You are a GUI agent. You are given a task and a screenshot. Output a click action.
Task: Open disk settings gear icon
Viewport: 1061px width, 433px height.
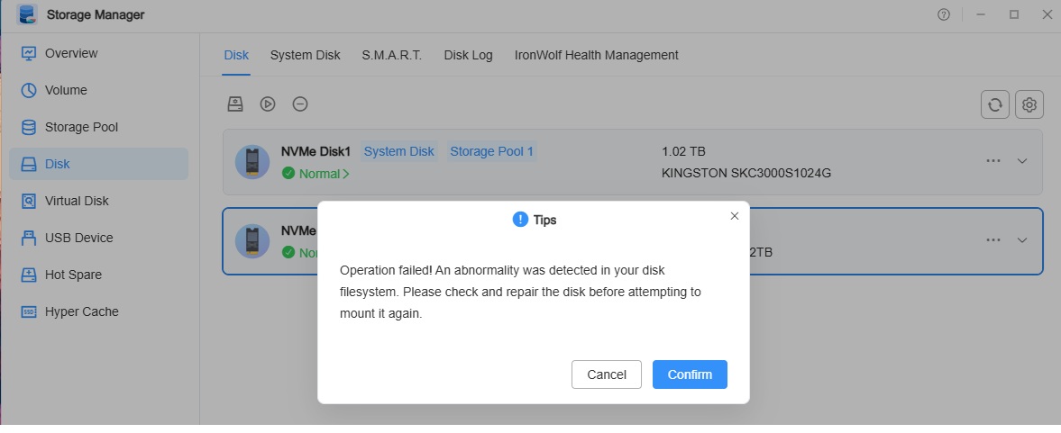tap(1029, 104)
